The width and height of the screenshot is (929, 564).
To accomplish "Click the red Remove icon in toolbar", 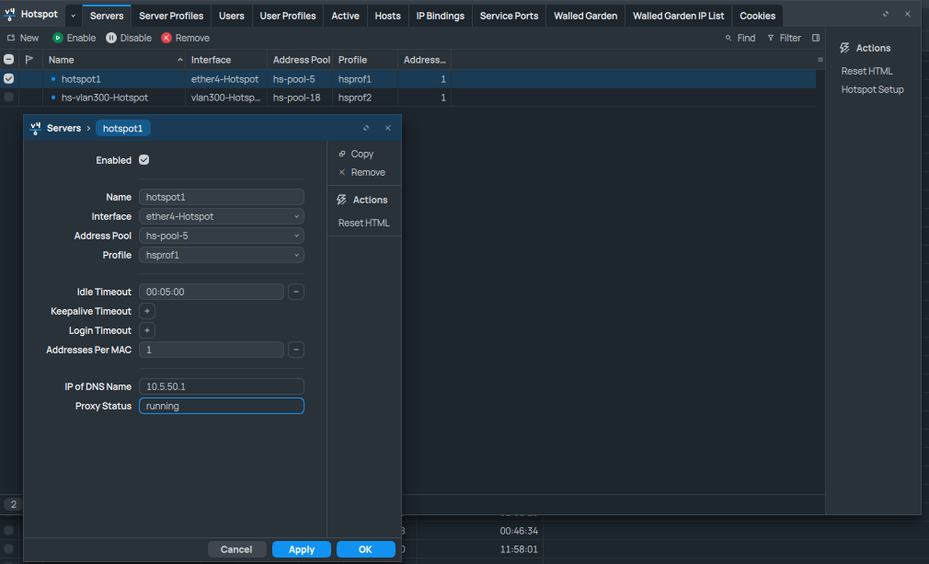I will pos(166,38).
